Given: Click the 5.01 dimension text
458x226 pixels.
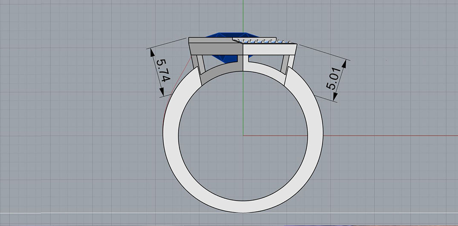Looking at the screenshot, I should pos(333,78).
